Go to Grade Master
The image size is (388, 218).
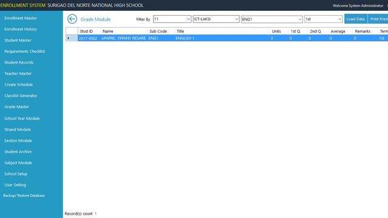tap(16, 107)
